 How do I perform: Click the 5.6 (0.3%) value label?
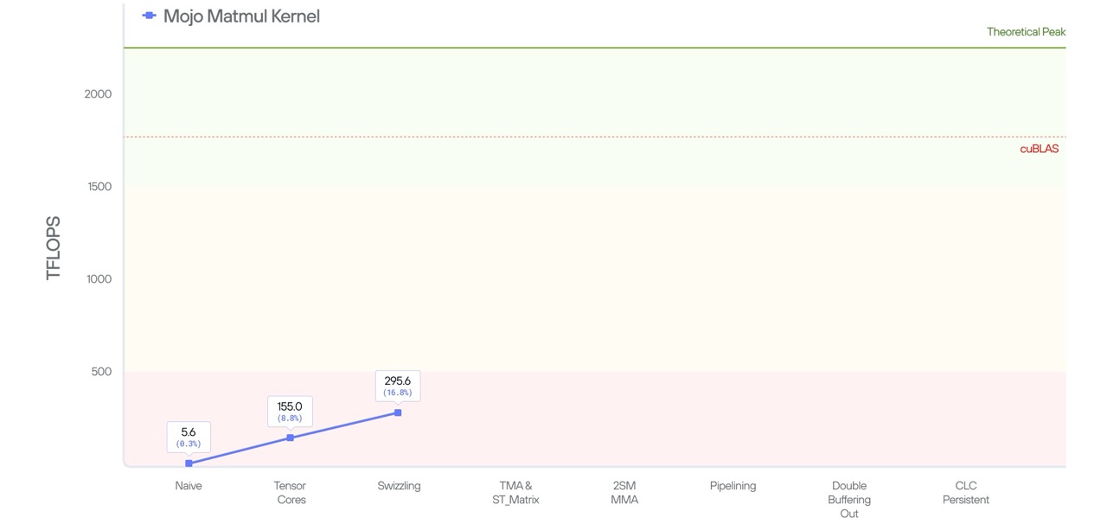tap(189, 437)
